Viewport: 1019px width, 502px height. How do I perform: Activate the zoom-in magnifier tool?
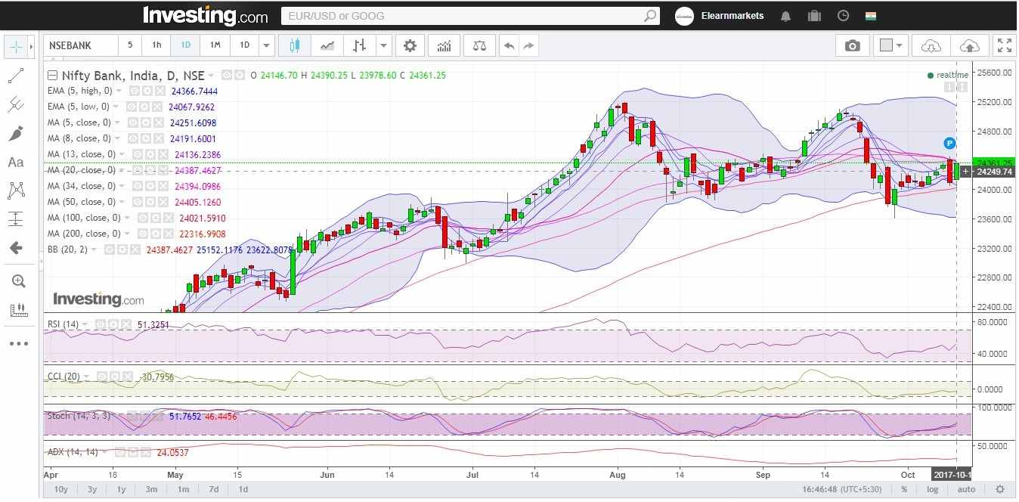[18, 281]
